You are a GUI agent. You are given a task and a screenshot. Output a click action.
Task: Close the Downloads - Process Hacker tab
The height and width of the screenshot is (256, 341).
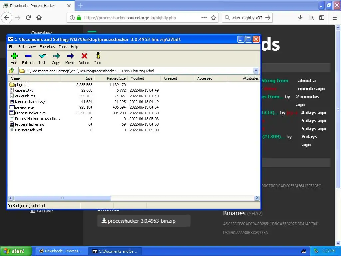[x=69, y=6]
